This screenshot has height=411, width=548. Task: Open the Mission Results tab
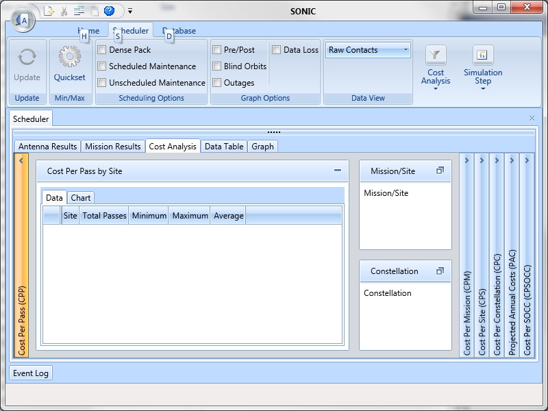tap(113, 147)
